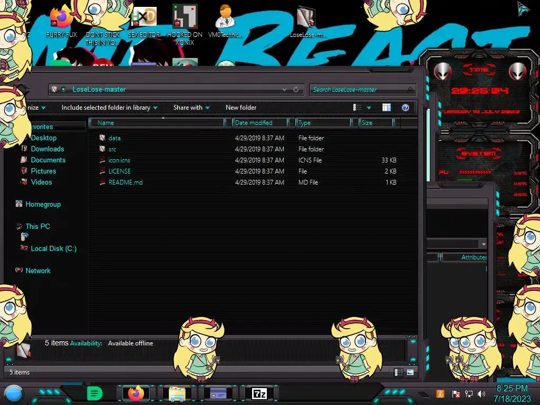Open the HOOKED ON XONIX desktop icon

click(x=185, y=25)
